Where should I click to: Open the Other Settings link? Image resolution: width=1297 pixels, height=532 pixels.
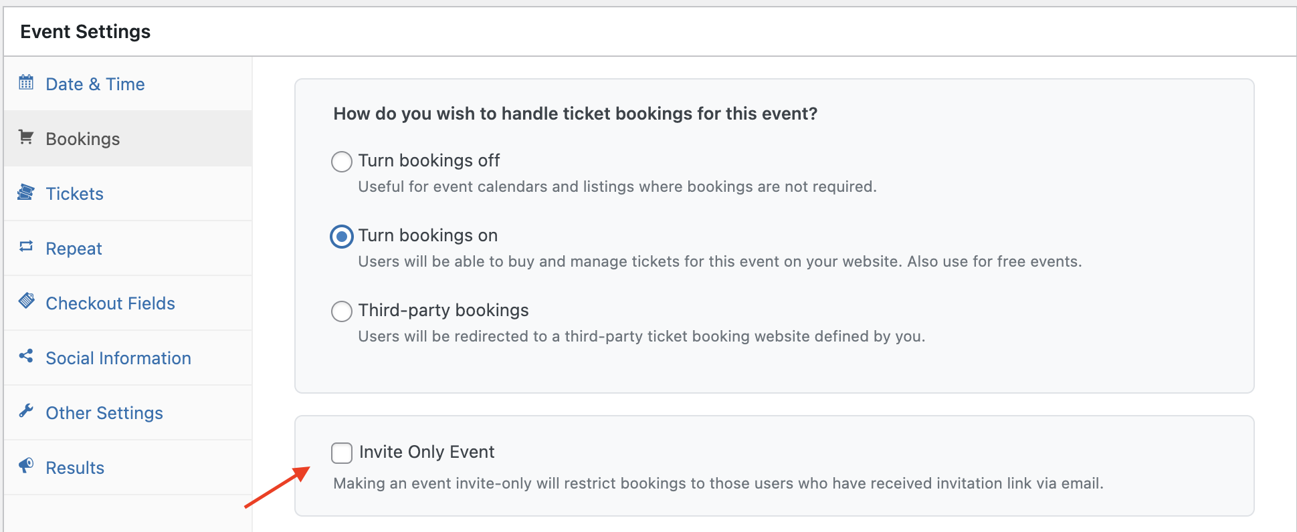(x=104, y=413)
